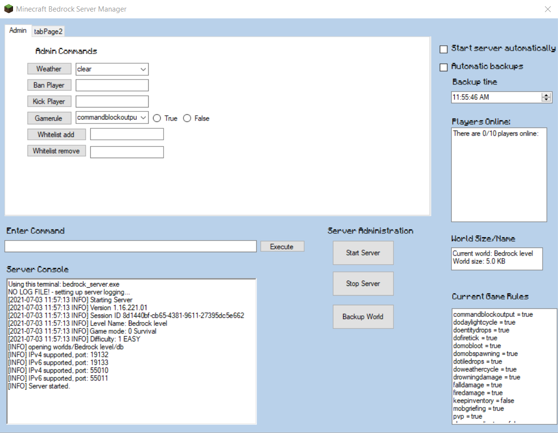Focus the Kick Player name field
Image resolution: width=558 pixels, height=433 pixels.
112,102
